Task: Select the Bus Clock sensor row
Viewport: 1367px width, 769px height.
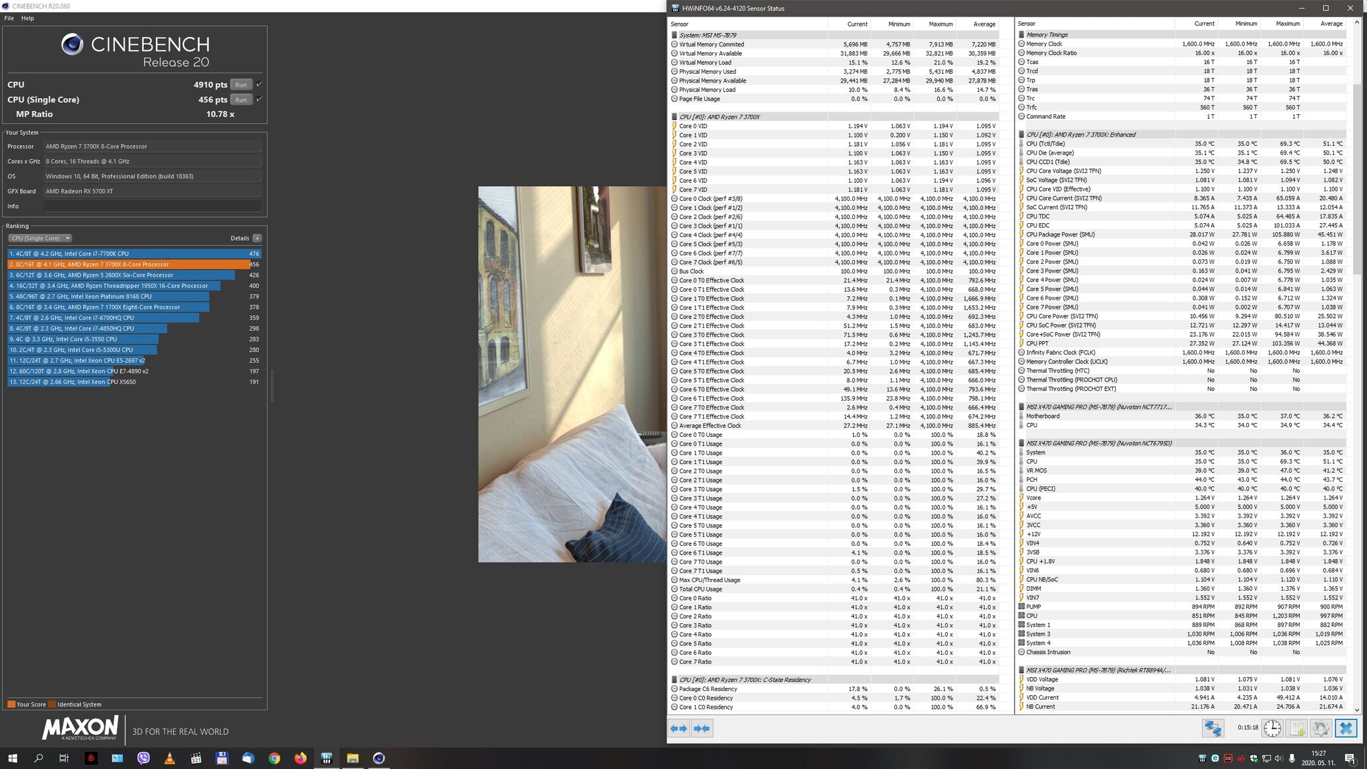Action: [x=834, y=271]
